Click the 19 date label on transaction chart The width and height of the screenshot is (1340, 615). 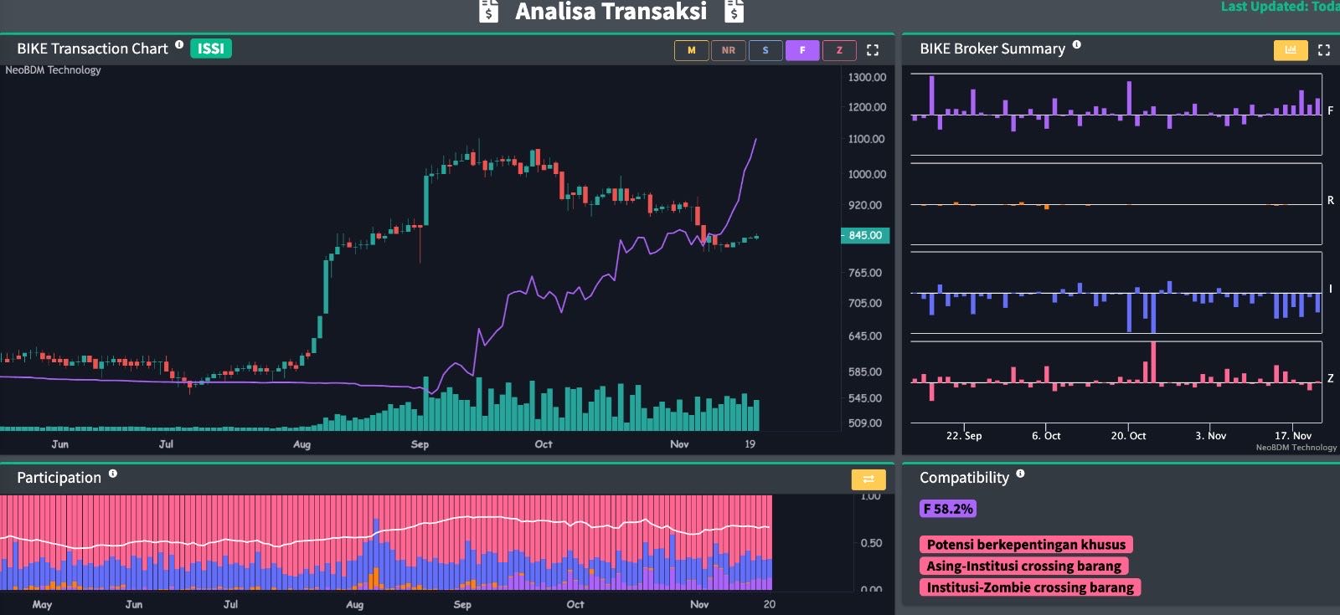(x=750, y=444)
